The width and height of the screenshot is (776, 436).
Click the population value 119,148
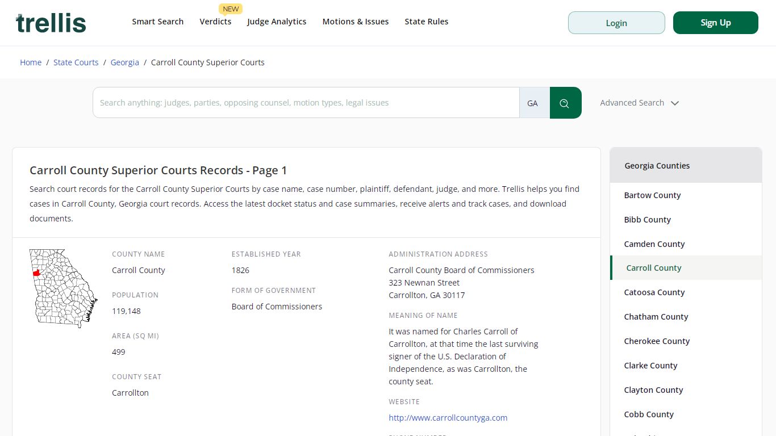tap(126, 311)
